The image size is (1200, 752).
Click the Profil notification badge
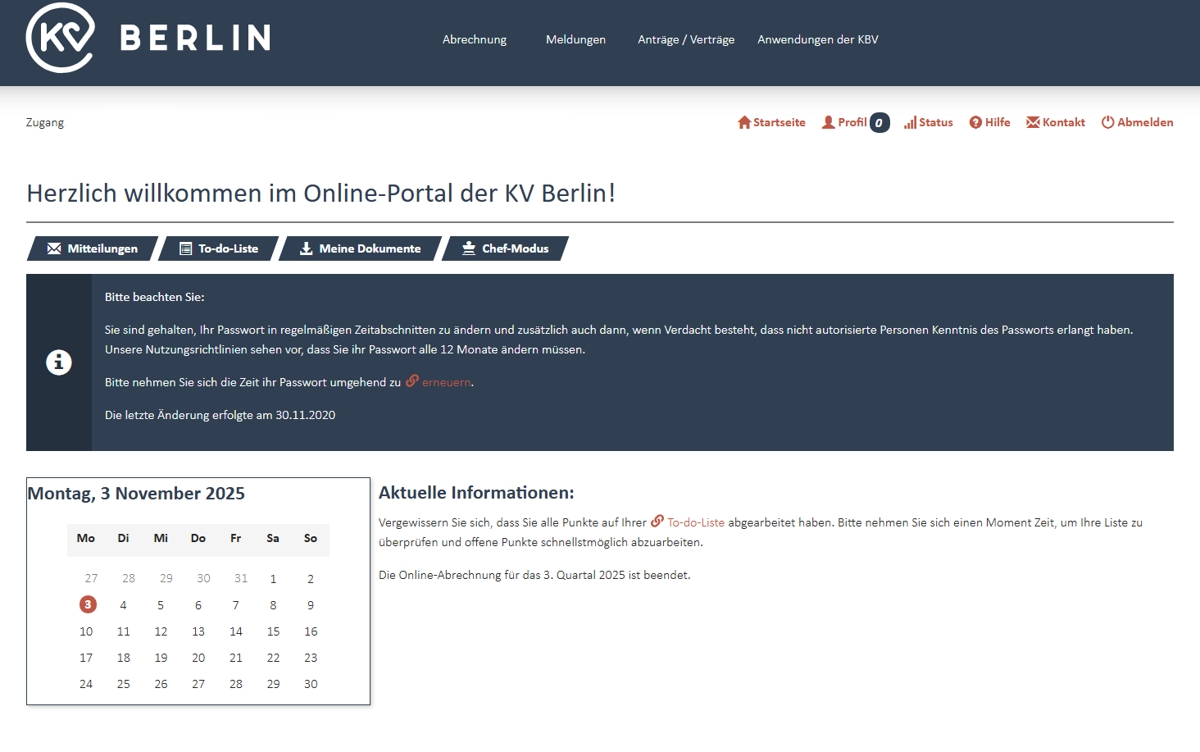(x=880, y=123)
